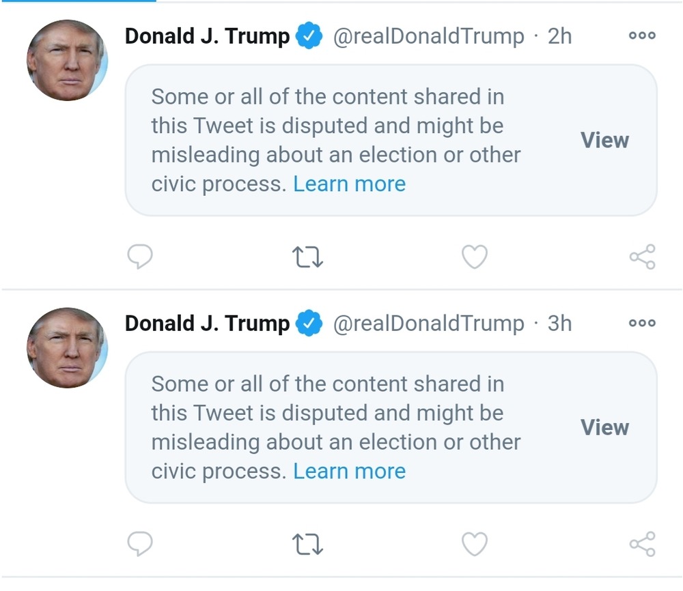Click the 2h timestamp of first tweet
The image size is (683, 591).
tap(559, 36)
